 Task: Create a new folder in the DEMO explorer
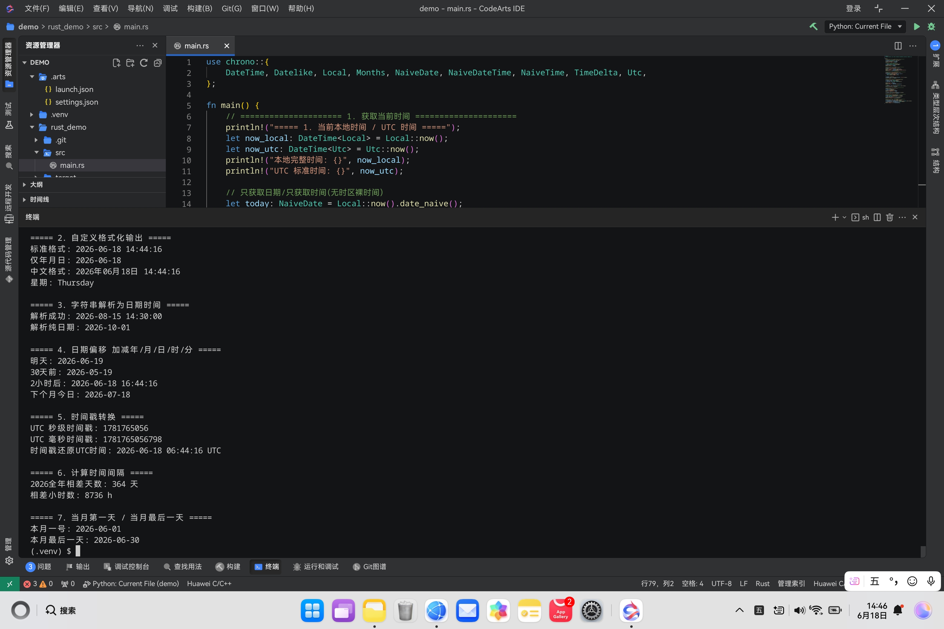(130, 63)
